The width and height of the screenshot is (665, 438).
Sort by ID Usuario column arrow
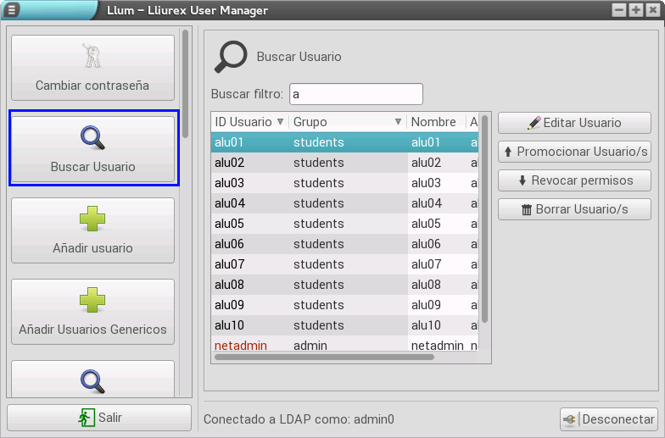280,122
